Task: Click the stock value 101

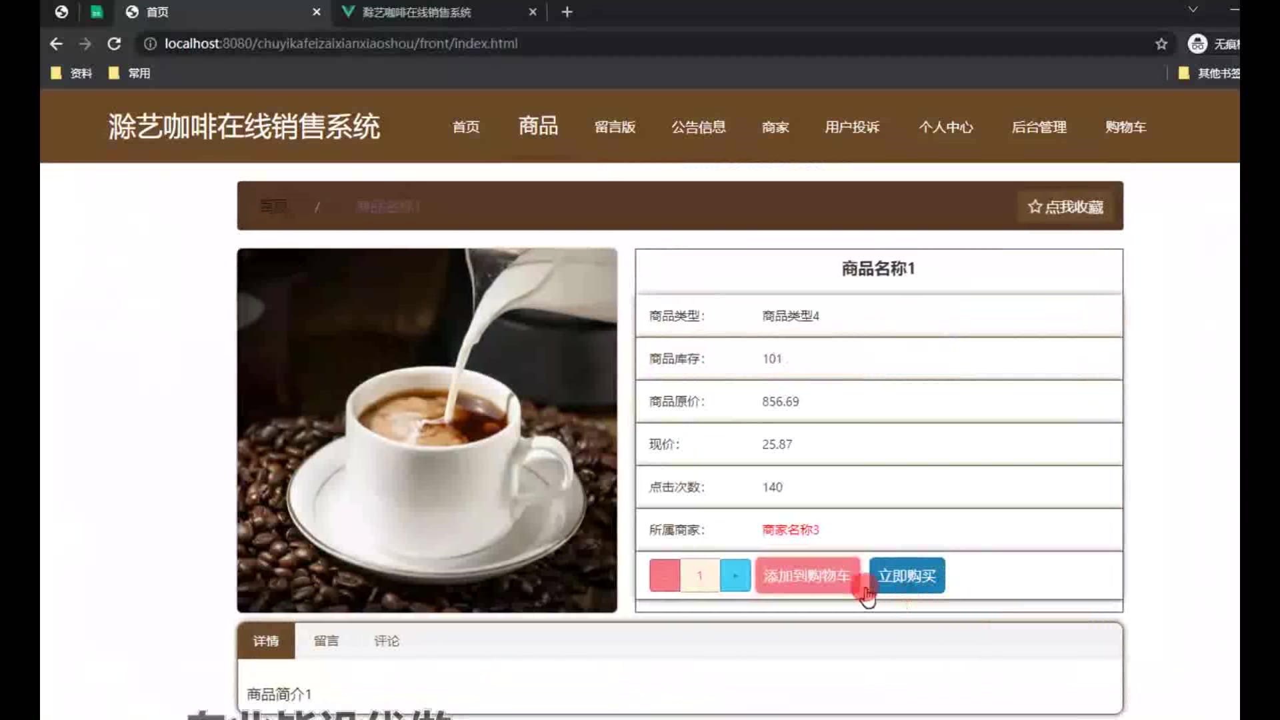Action: [x=772, y=359]
